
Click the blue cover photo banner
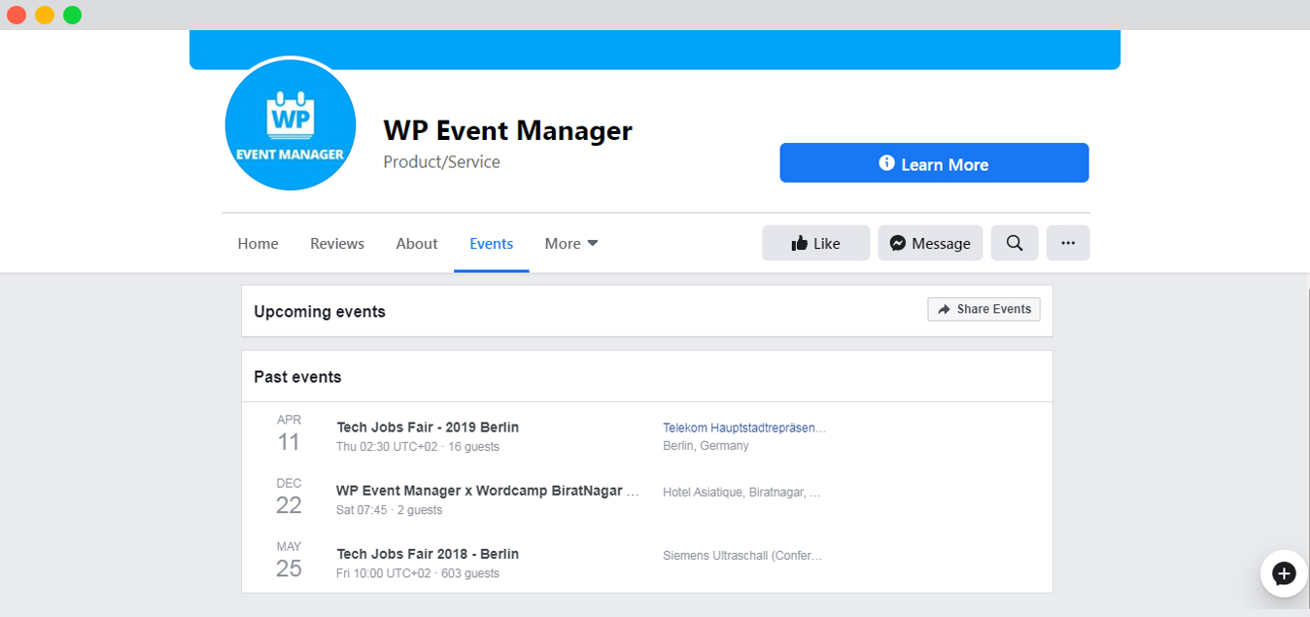pyautogui.click(x=655, y=50)
